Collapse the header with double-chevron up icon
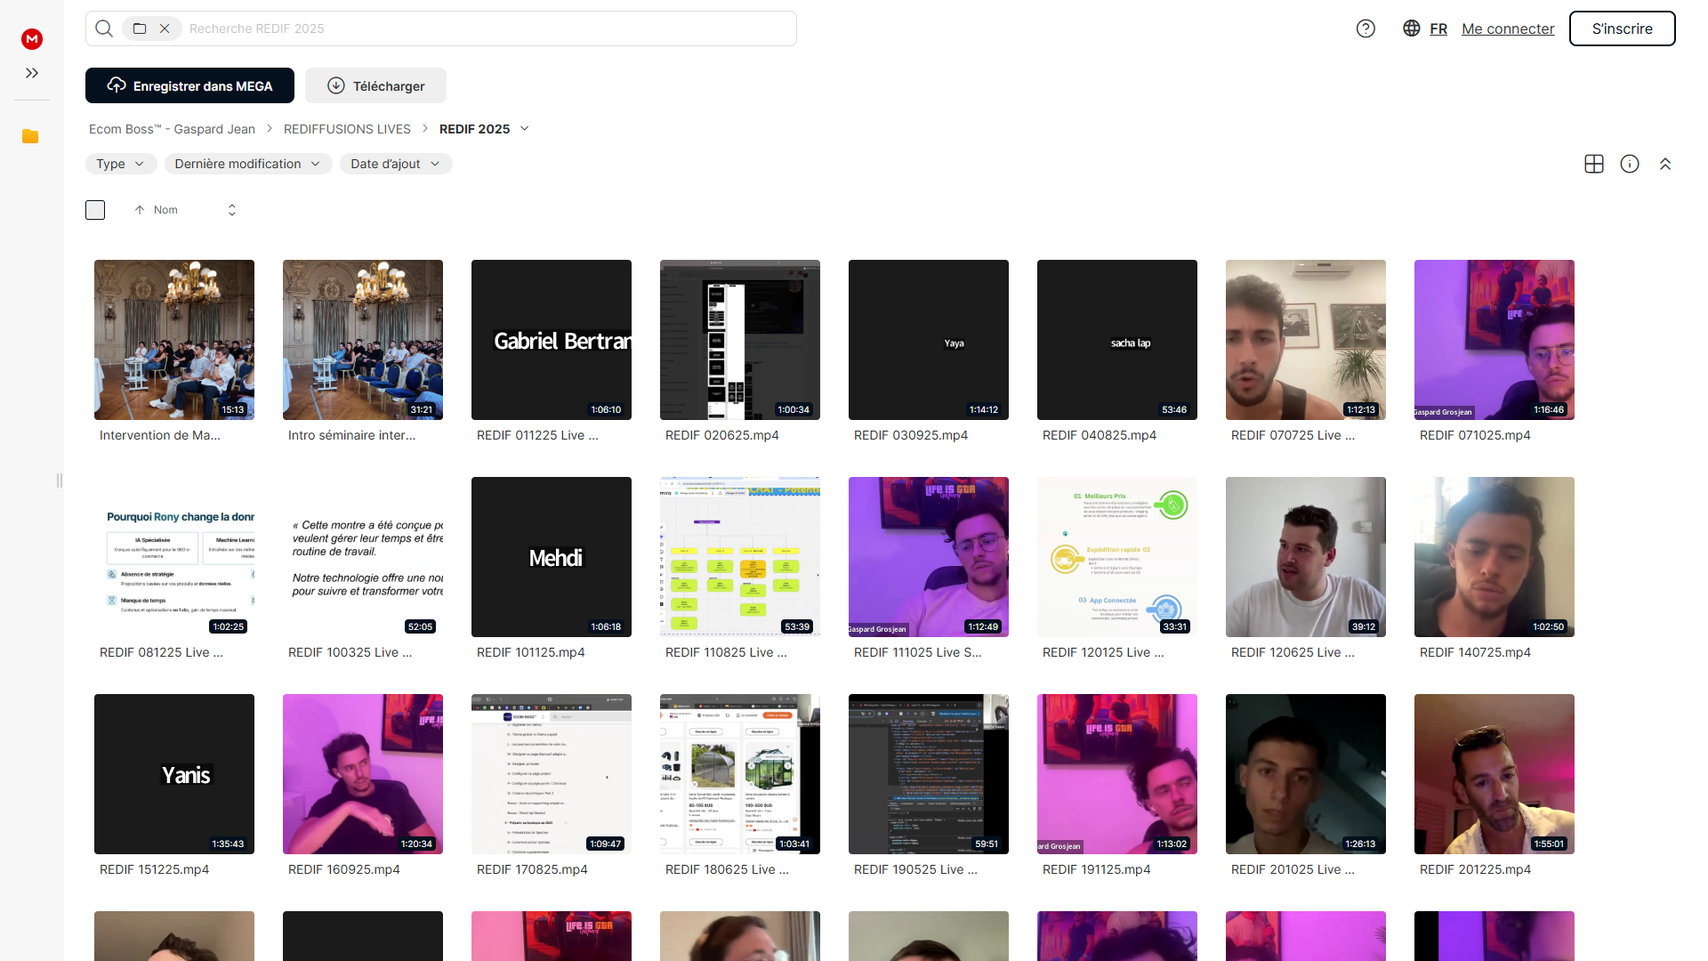Image resolution: width=1708 pixels, height=961 pixels. (1665, 164)
